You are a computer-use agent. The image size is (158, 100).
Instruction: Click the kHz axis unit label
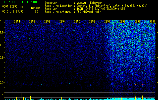(x=2, y=20)
